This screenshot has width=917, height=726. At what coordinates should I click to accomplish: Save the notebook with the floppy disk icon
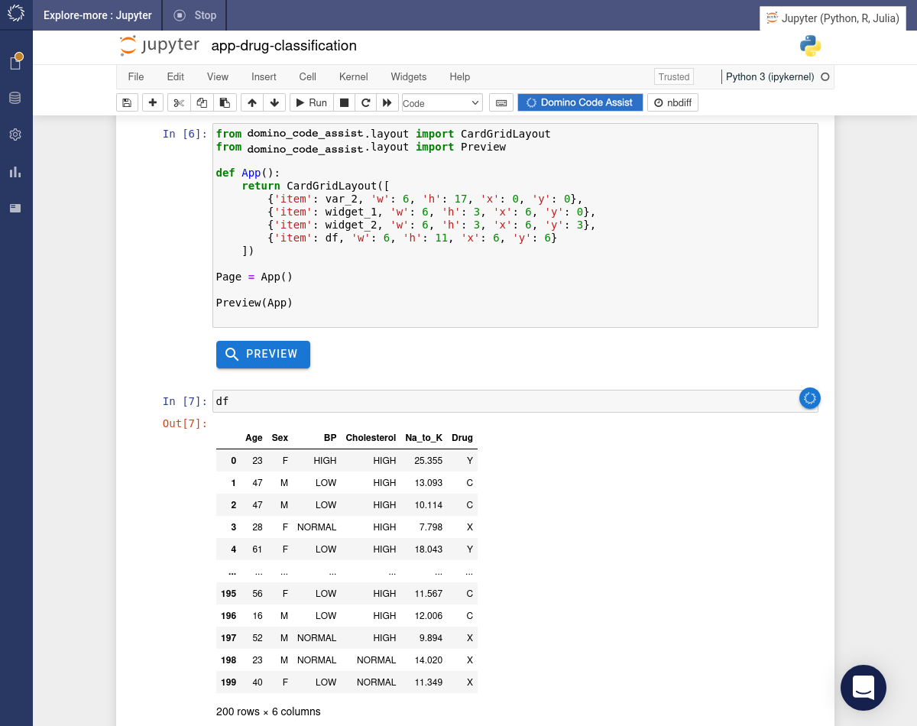128,102
